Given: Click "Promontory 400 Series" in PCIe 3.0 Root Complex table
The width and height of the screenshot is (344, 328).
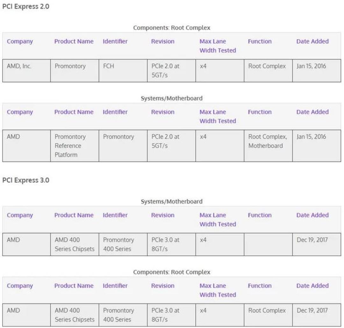Looking at the screenshot, I should [x=118, y=315].
